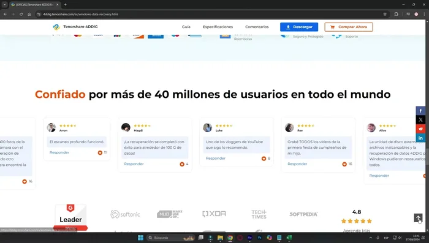This screenshot has width=429, height=243.
Task: Click the Tech Times logo
Action: tap(259, 214)
